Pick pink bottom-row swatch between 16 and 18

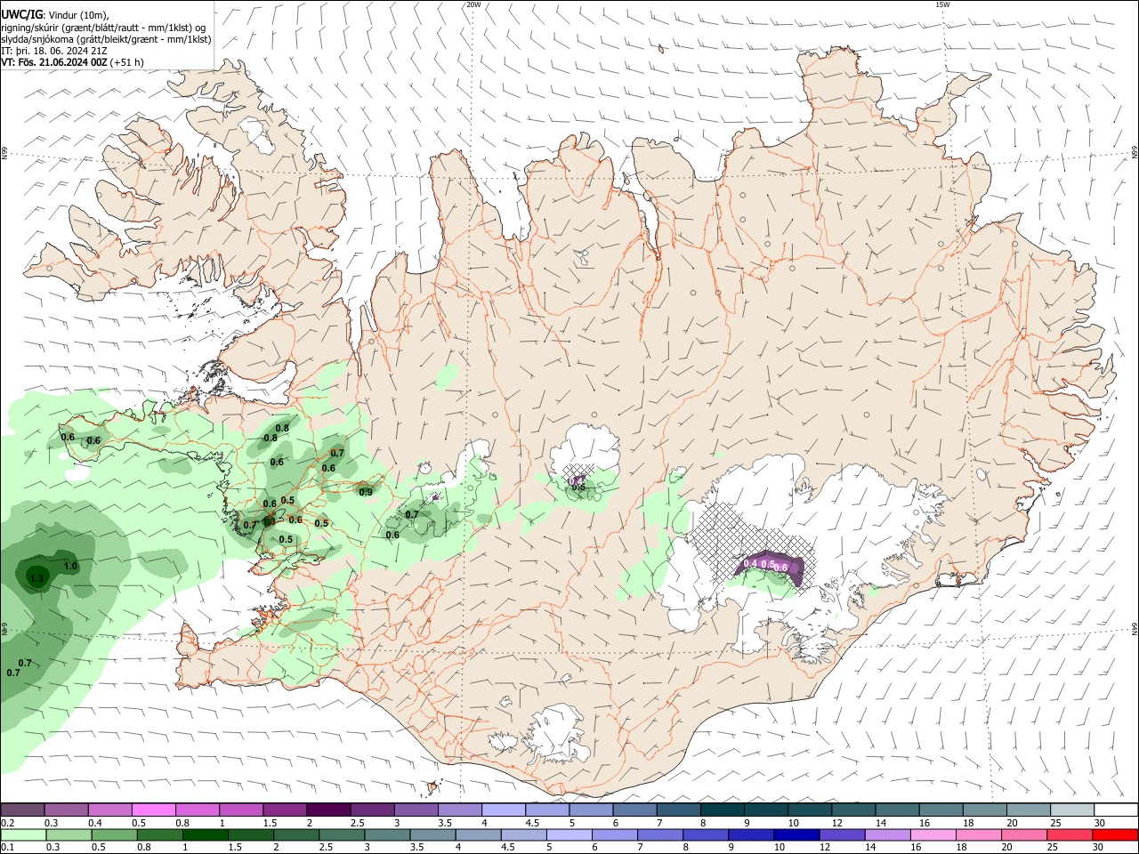pos(933,834)
